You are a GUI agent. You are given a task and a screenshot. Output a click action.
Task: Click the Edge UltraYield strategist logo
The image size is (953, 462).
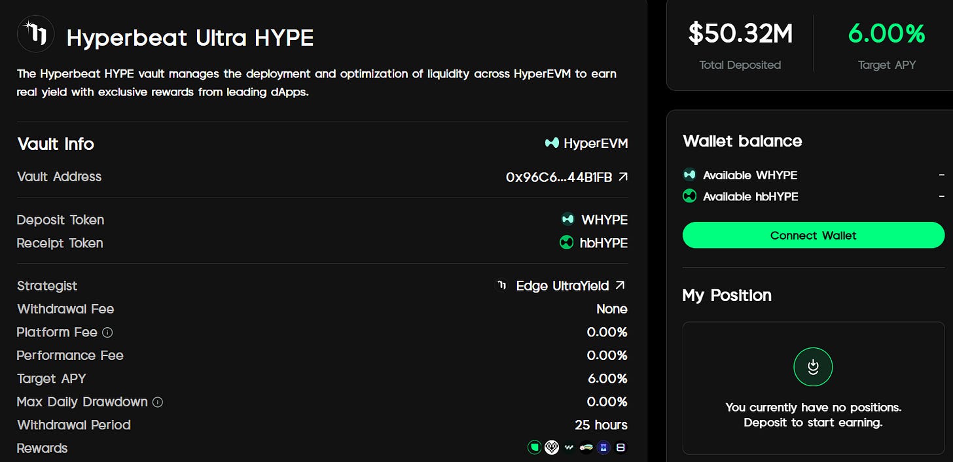501,285
